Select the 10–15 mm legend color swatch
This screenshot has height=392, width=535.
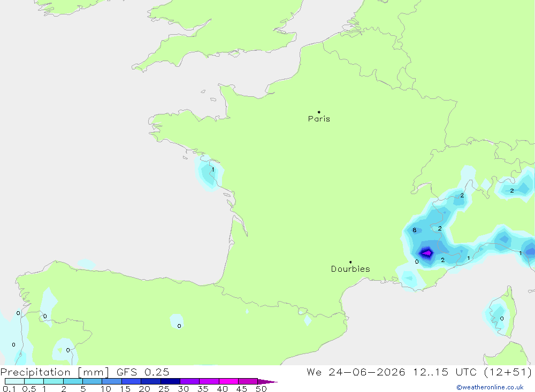click(112, 381)
